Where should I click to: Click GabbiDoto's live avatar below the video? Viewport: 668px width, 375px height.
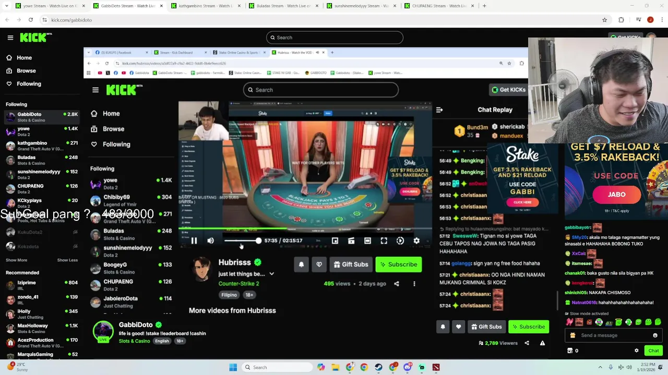(103, 332)
